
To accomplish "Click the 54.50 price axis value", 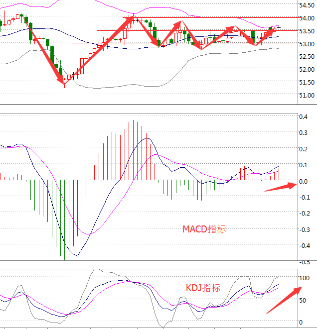I will click(306, 5).
